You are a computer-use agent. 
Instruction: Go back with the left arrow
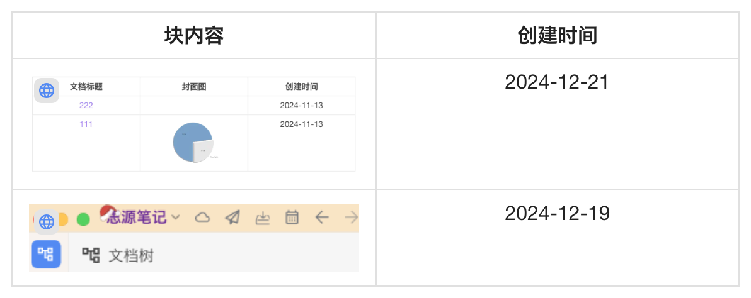(x=322, y=218)
